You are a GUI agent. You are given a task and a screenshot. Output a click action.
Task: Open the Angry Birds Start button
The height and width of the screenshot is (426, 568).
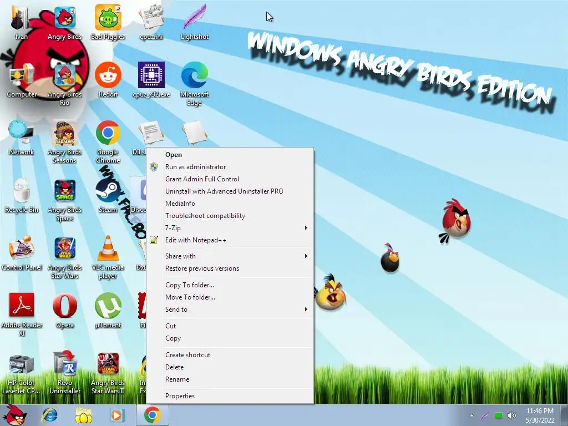(14, 415)
